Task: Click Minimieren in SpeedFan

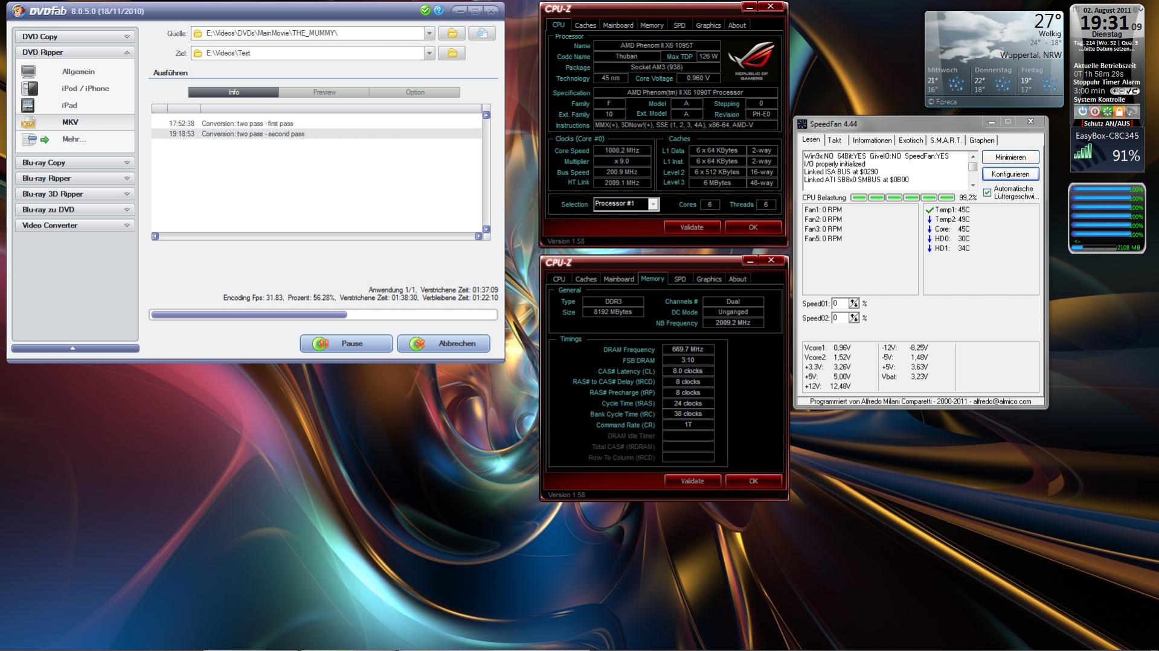Action: 1010,157
